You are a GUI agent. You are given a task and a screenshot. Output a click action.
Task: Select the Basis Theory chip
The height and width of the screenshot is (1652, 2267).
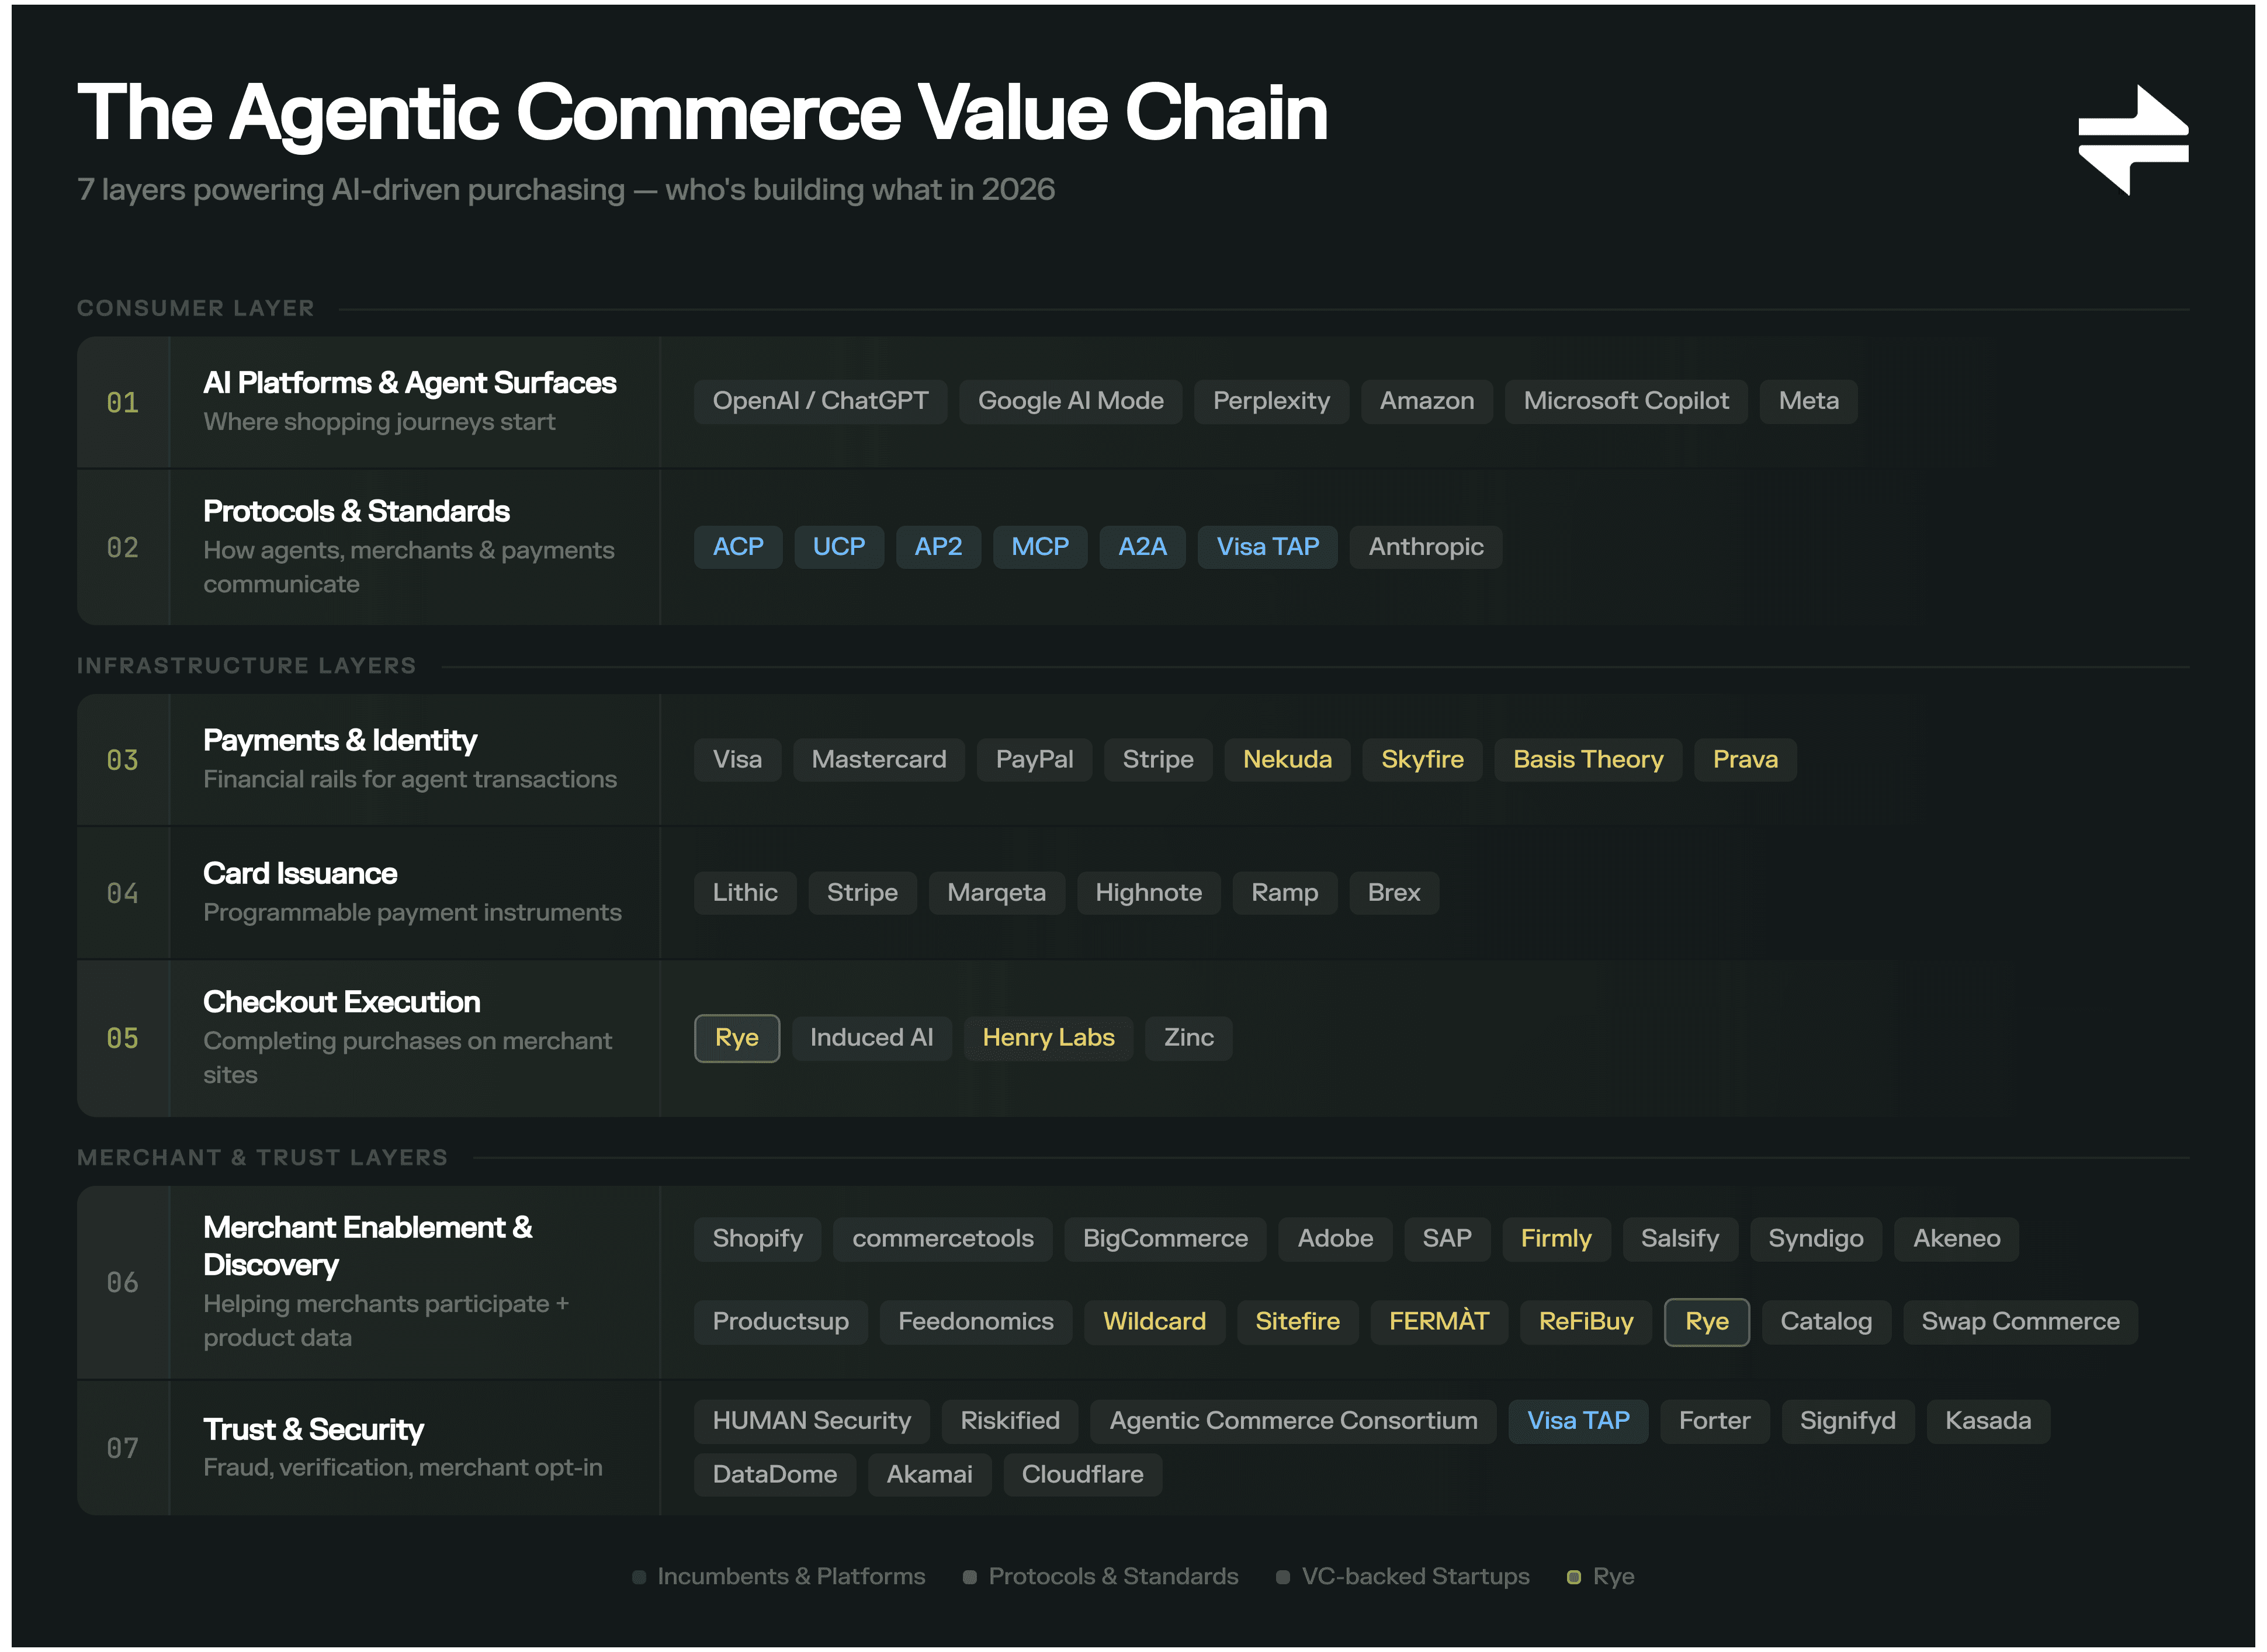[x=1587, y=759]
